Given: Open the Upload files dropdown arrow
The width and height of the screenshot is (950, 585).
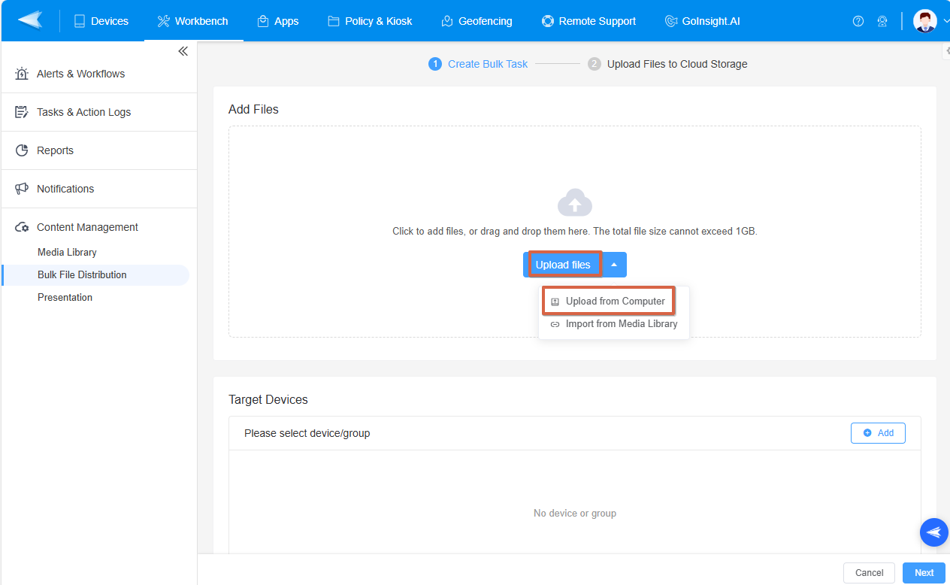Looking at the screenshot, I should coord(614,264).
